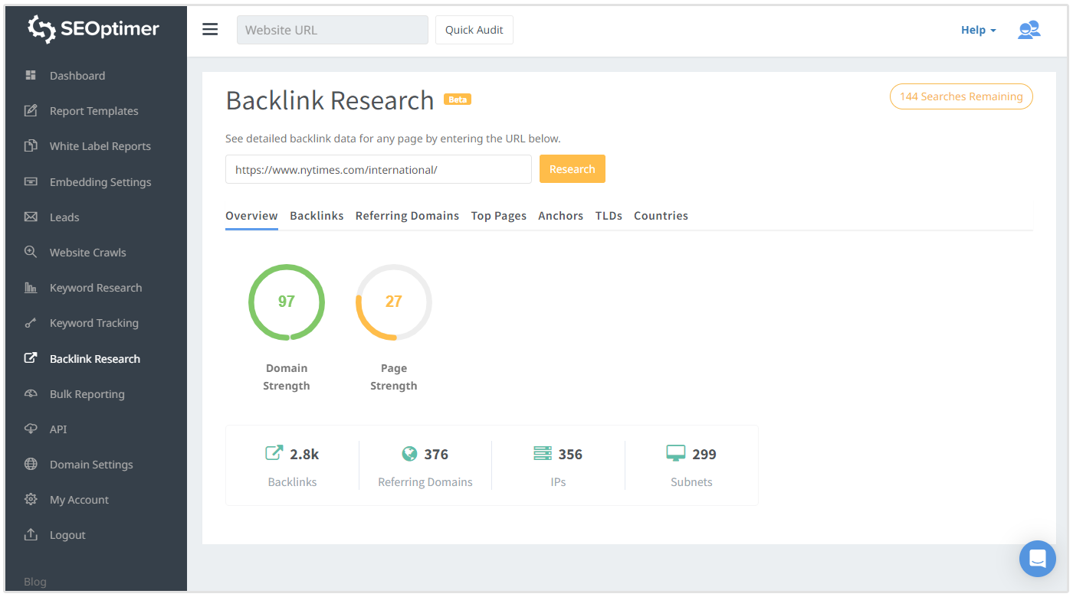Click the Domain Strength circular gauge
Viewport: 1073px width, 597px height.
click(287, 302)
